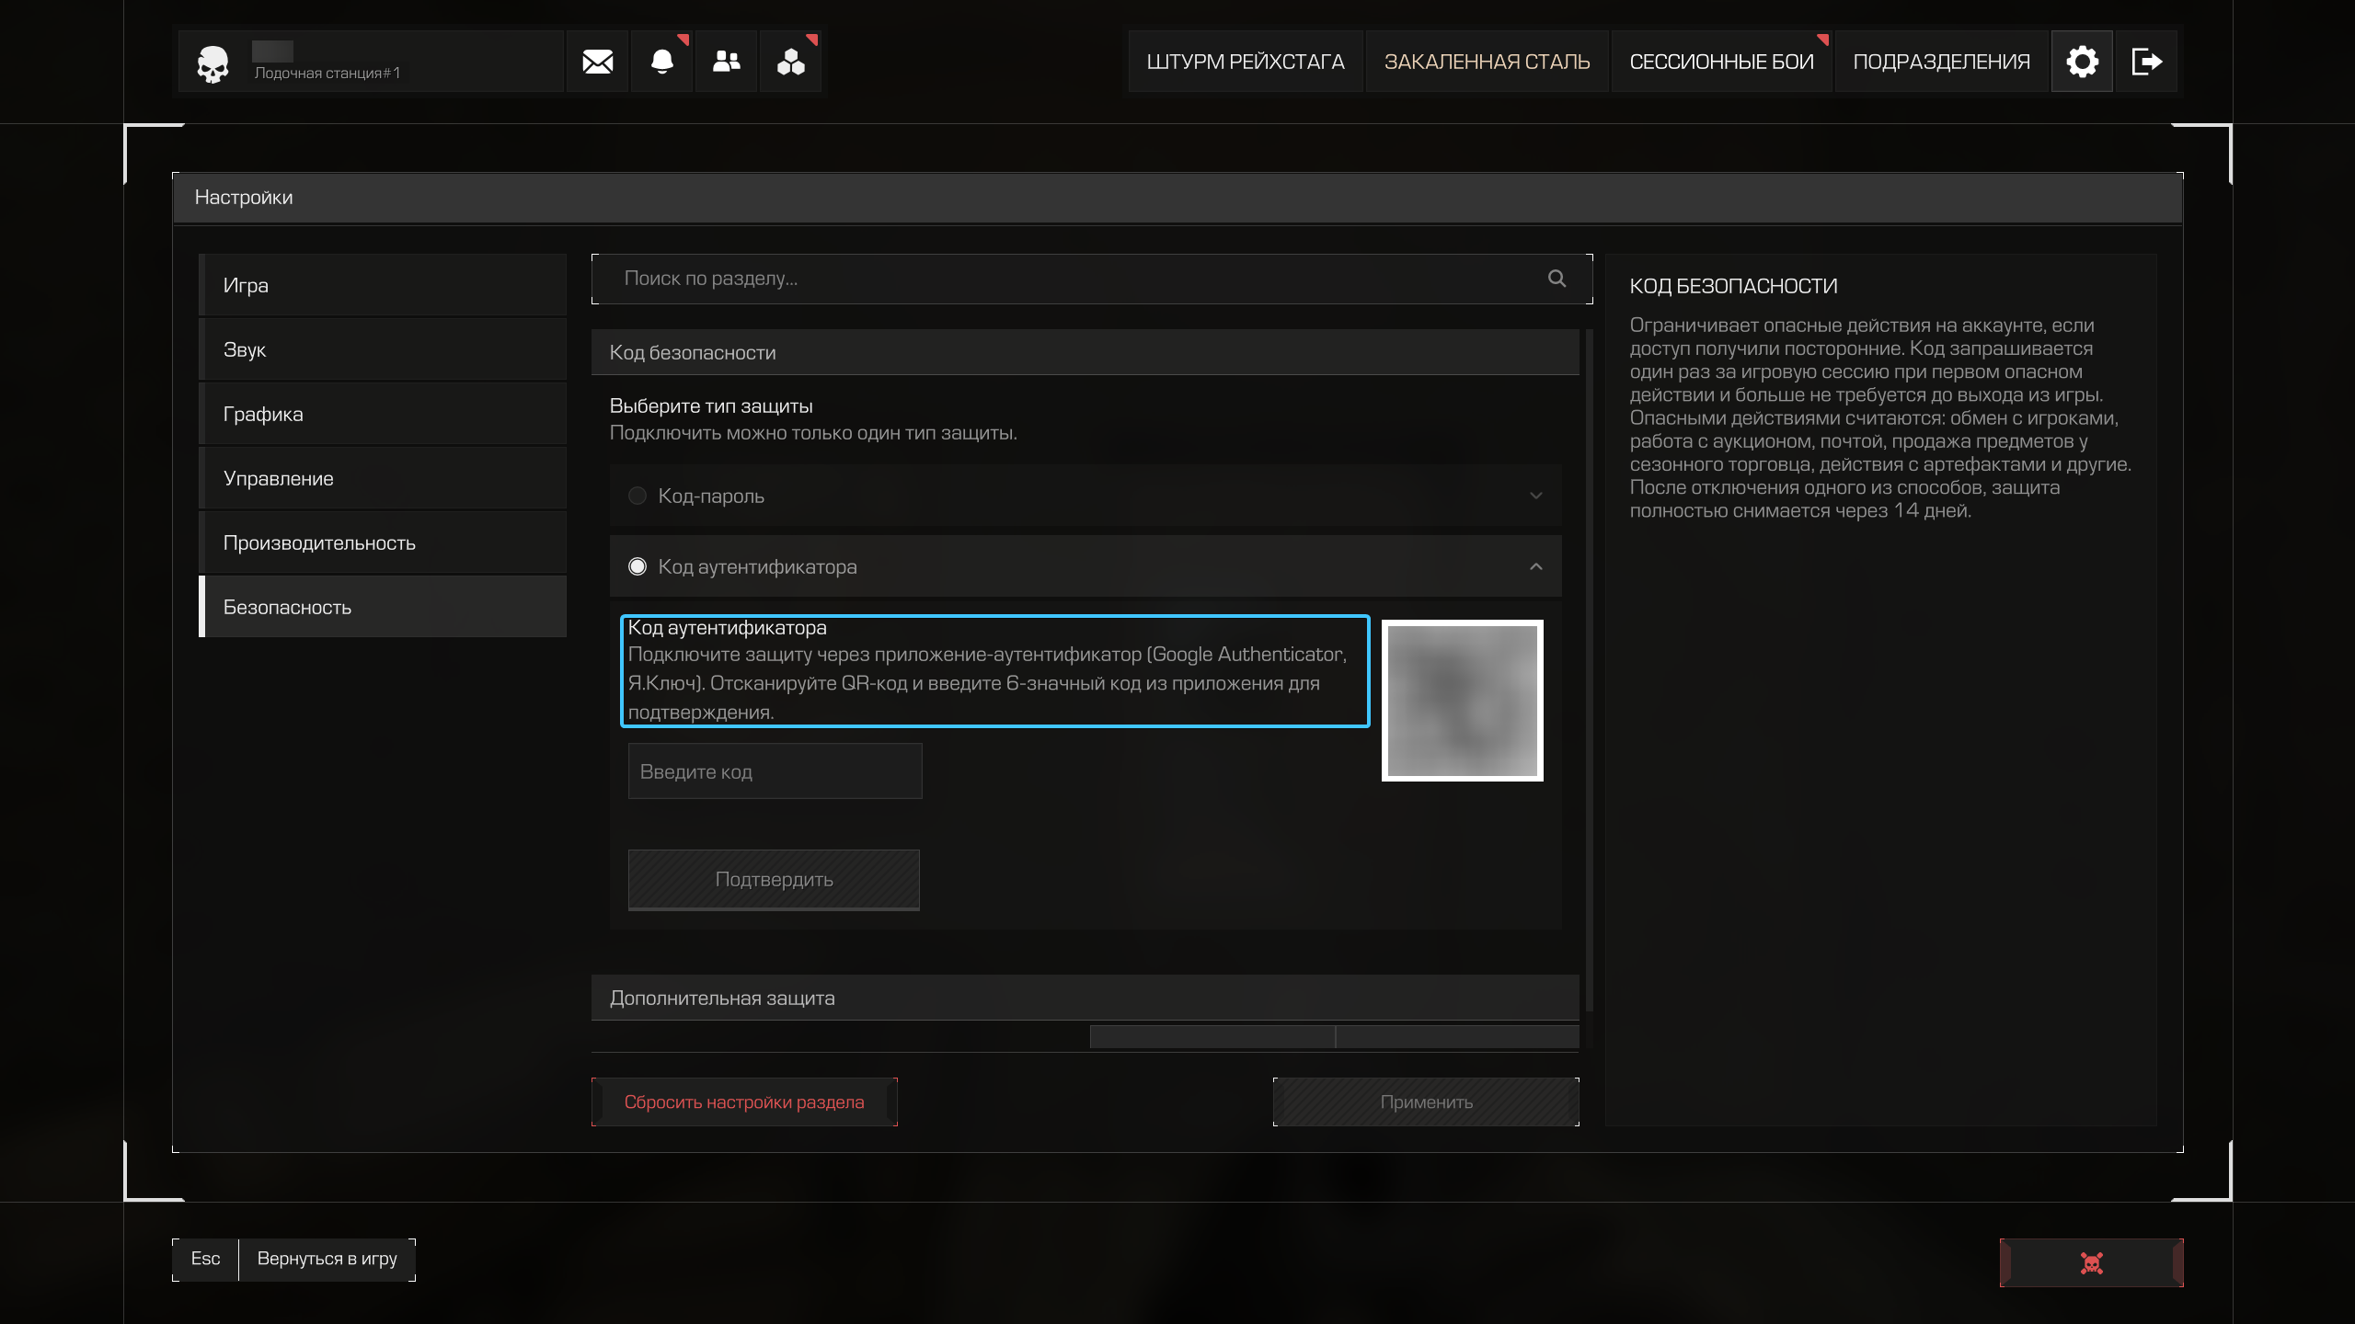Click the red skull button at bottom
2355x1324 pixels.
pyautogui.click(x=2091, y=1262)
